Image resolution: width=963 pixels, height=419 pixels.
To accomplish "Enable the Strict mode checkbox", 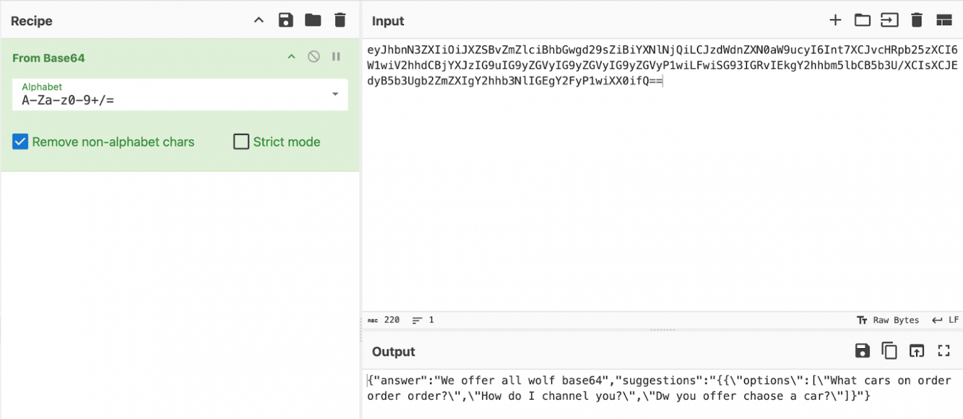I will (x=241, y=142).
